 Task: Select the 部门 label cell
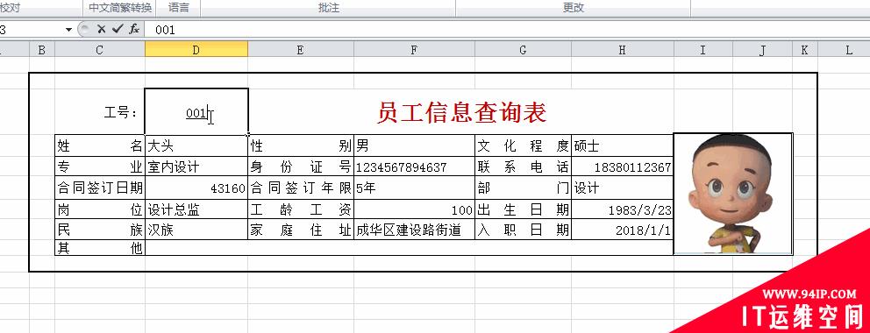tap(524, 188)
